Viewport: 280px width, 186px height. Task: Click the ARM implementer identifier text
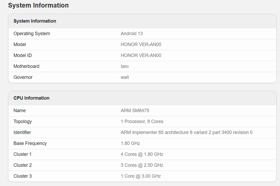pyautogui.click(x=186, y=132)
